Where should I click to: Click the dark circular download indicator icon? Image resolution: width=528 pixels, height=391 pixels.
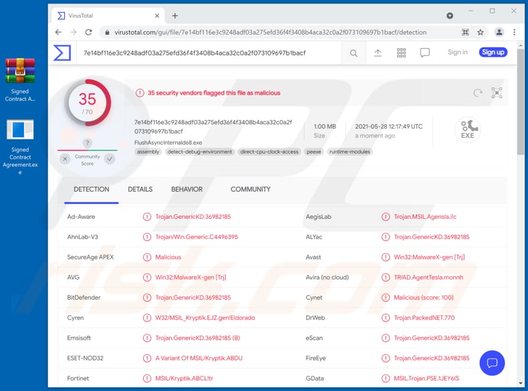tap(450, 16)
